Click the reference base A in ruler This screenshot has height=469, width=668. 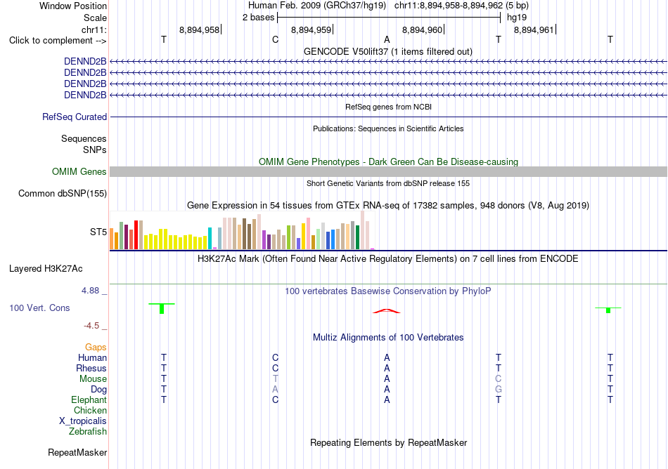[x=387, y=39]
